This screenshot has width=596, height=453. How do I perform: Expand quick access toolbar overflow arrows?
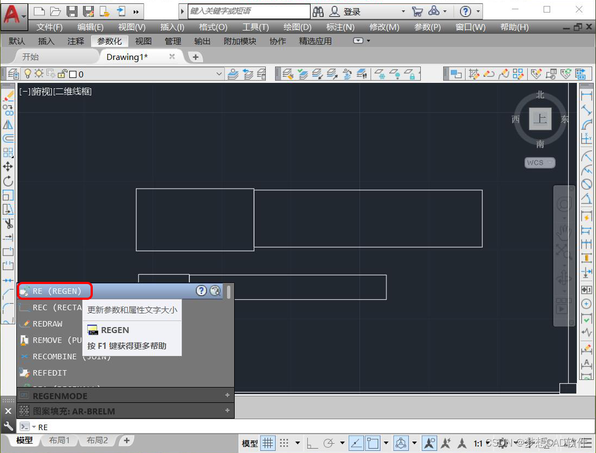[x=136, y=12]
